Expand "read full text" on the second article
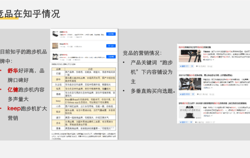Viewport: 250px width, 158px height. click(x=208, y=88)
